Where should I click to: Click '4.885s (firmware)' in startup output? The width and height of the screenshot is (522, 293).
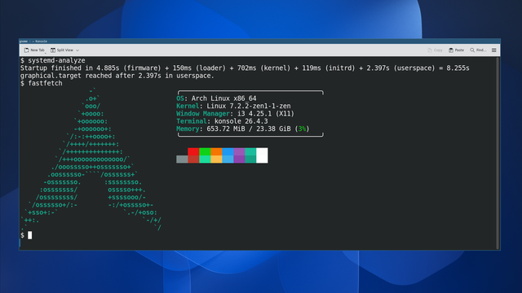[129, 68]
